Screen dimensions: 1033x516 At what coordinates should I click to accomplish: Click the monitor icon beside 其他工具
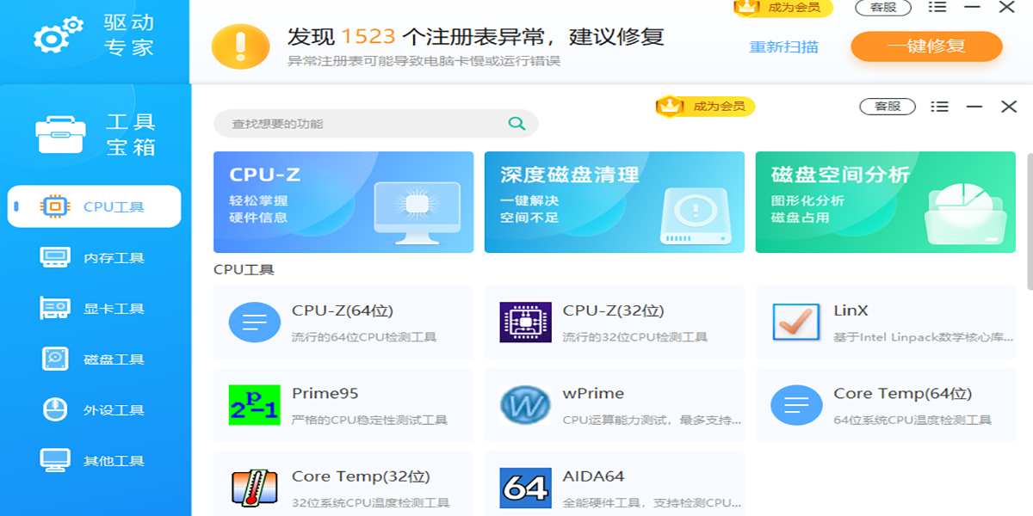pos(55,460)
